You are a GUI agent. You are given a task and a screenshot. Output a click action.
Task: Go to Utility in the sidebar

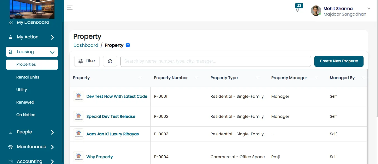[x=22, y=90]
